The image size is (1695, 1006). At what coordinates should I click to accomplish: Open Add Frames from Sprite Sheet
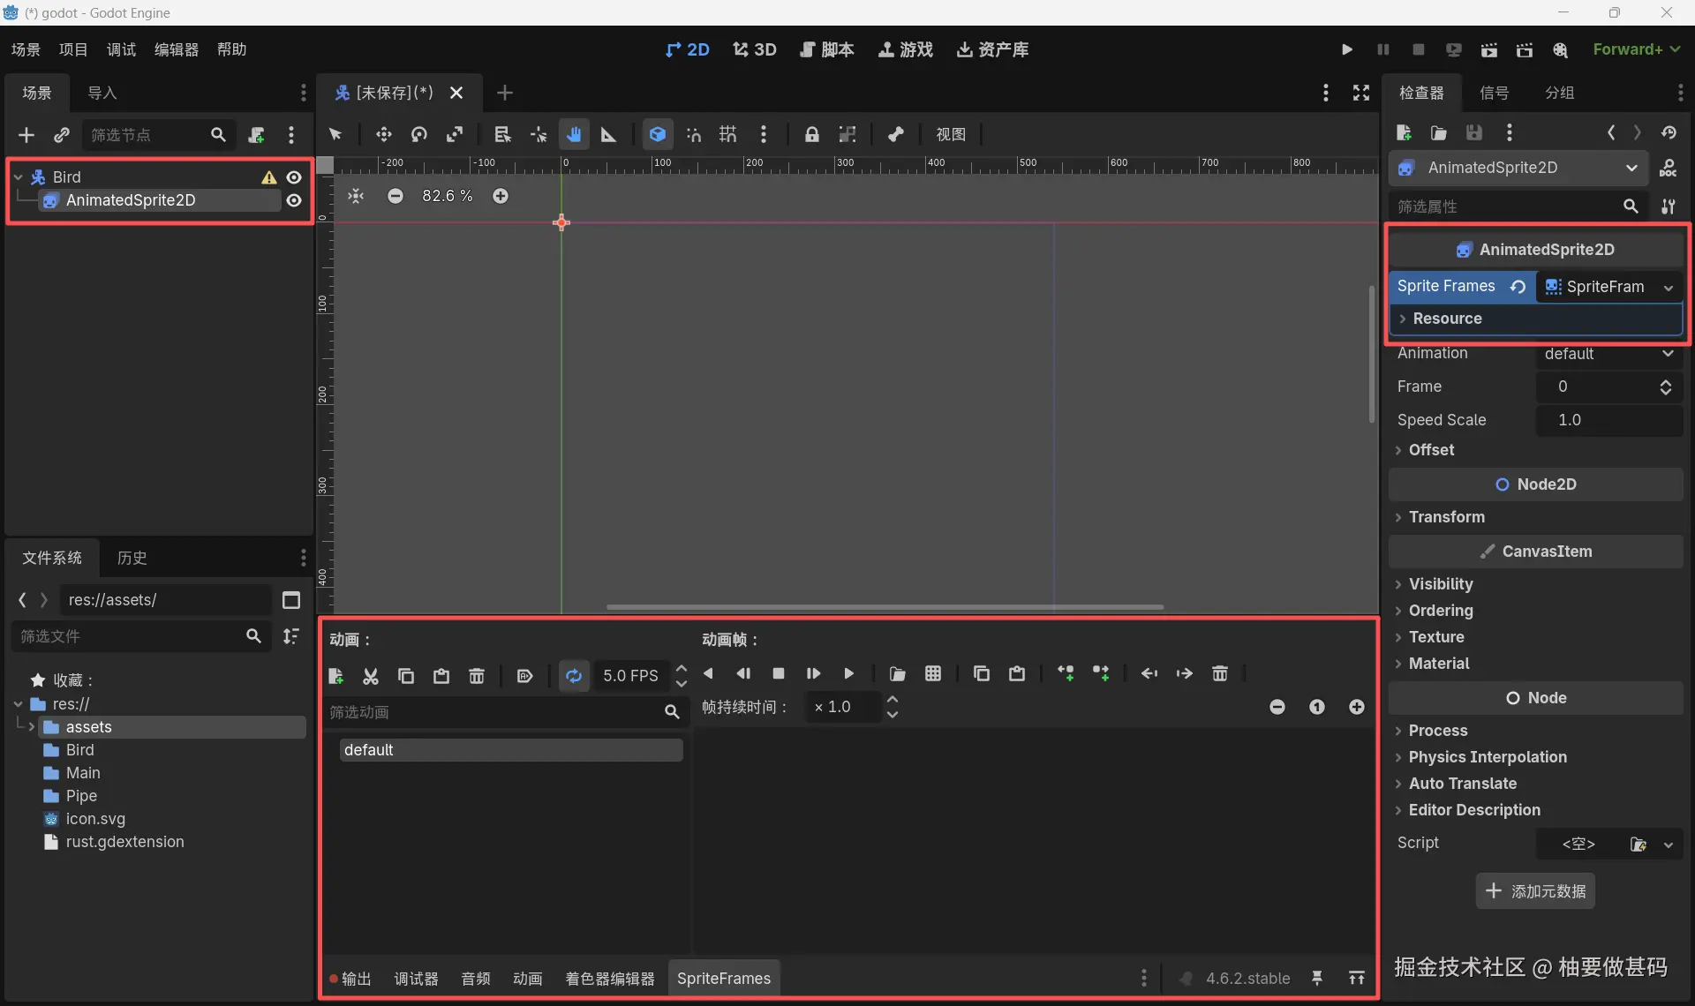click(x=934, y=673)
